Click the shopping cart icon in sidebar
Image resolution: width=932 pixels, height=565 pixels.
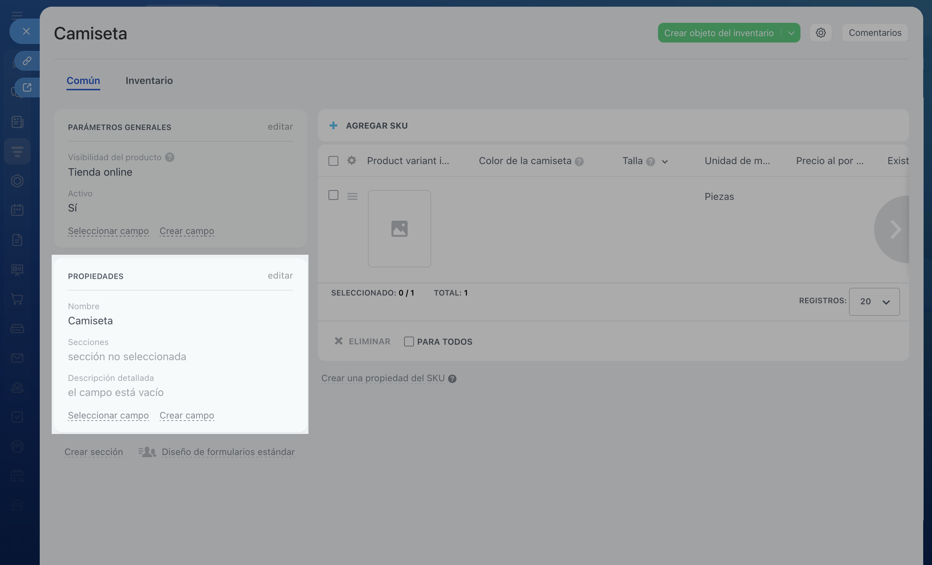click(x=17, y=299)
